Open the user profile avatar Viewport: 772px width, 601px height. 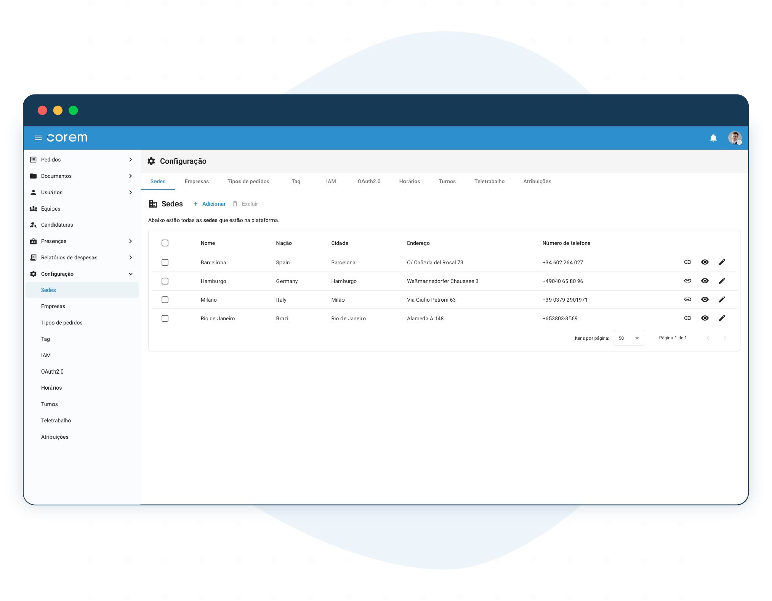click(x=734, y=138)
